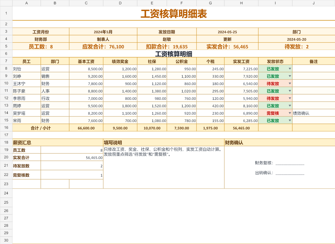The width and height of the screenshot is (335, 244).
Task: Click the 赵敏 cell
Action: click(x=167, y=39)
